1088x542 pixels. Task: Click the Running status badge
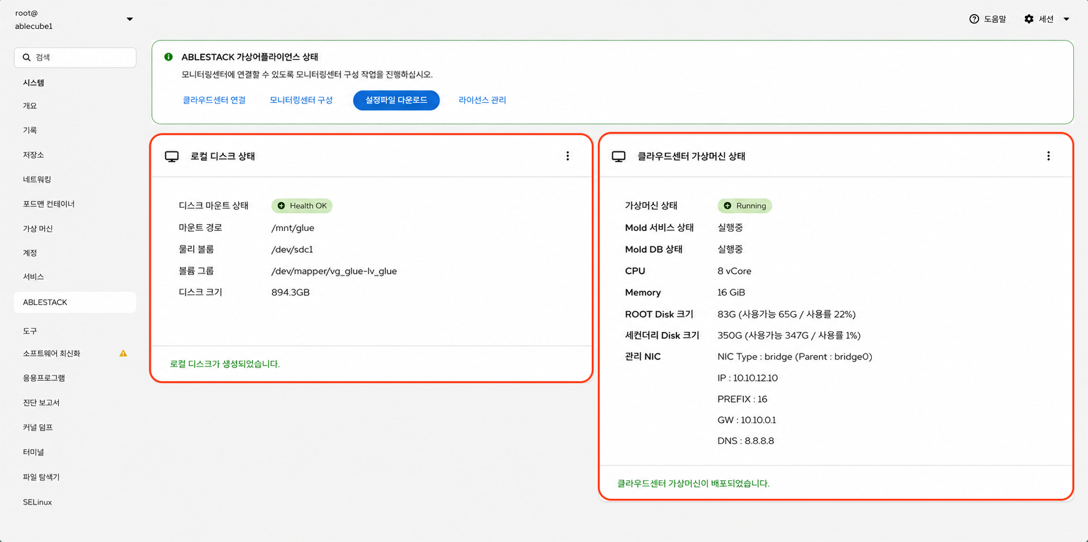click(x=745, y=206)
